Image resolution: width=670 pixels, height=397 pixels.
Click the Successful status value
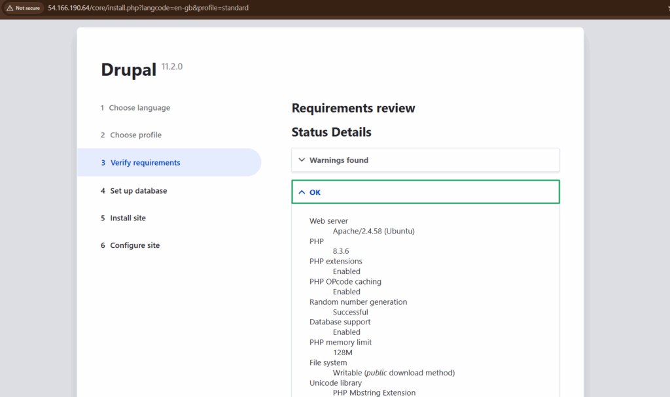point(351,312)
